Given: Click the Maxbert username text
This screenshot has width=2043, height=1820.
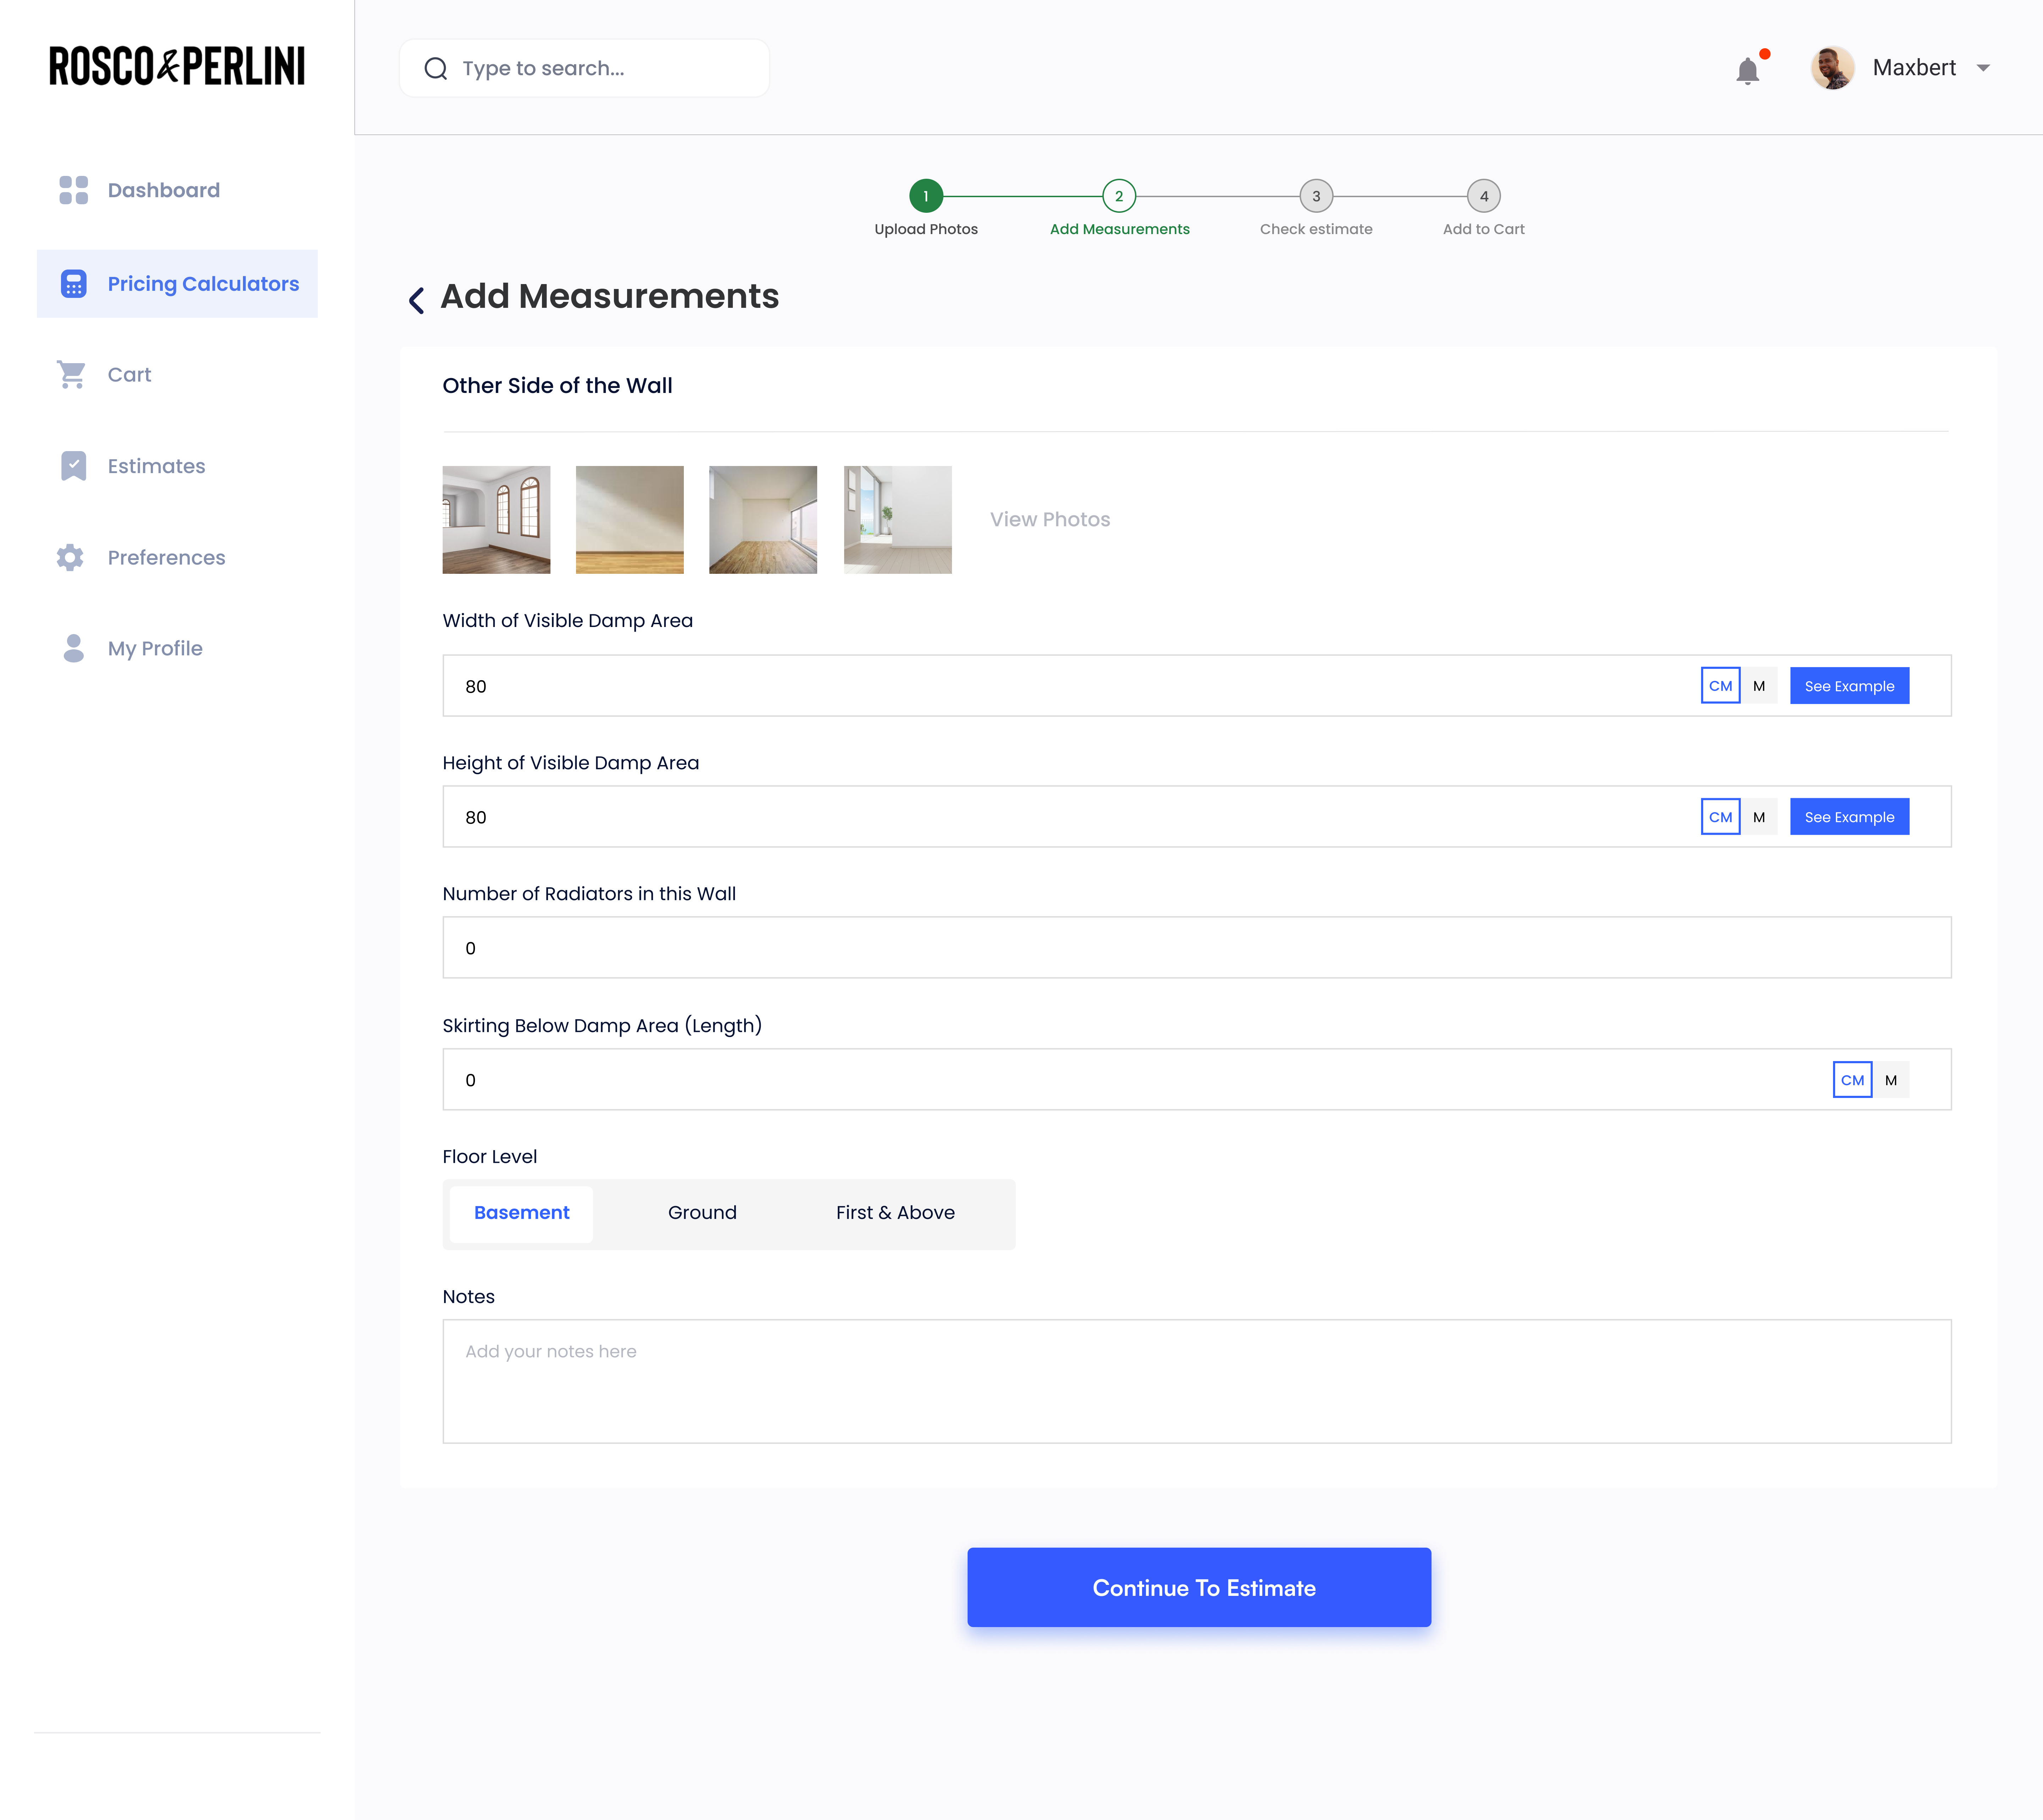Looking at the screenshot, I should (x=1914, y=68).
